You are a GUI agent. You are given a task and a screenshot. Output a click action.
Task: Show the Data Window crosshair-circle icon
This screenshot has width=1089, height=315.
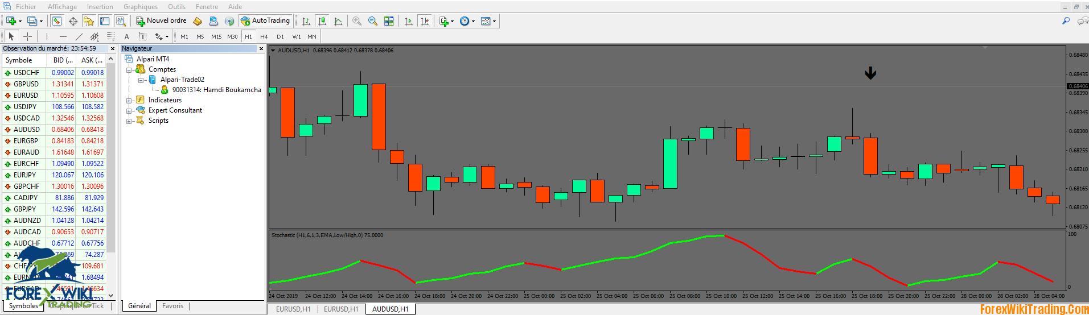[73, 21]
